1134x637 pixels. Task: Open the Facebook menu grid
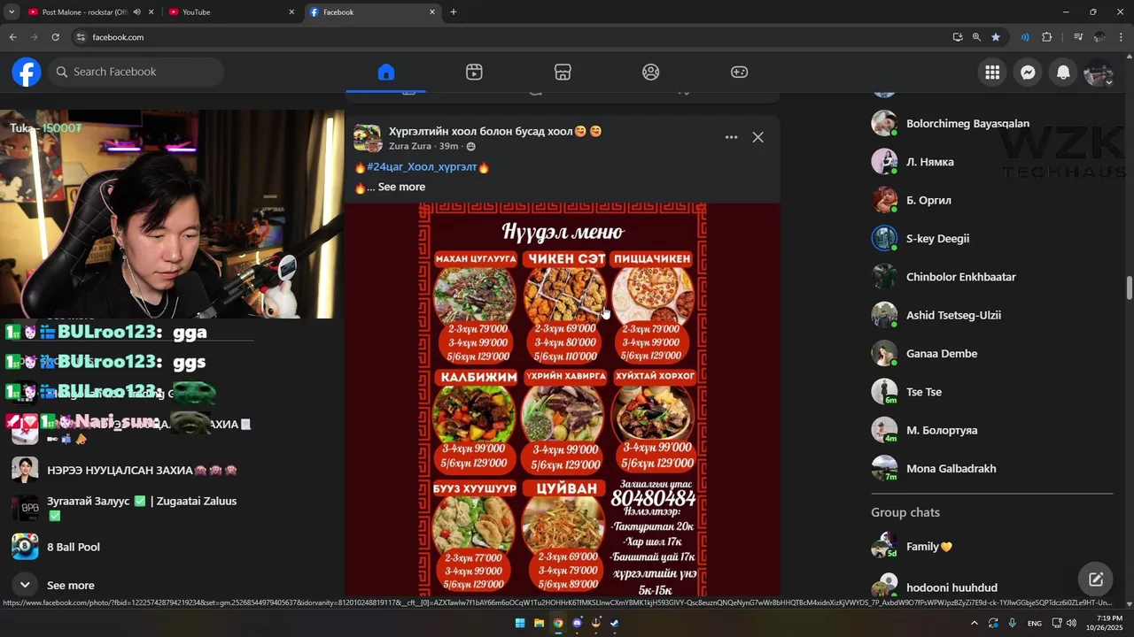[x=992, y=73]
